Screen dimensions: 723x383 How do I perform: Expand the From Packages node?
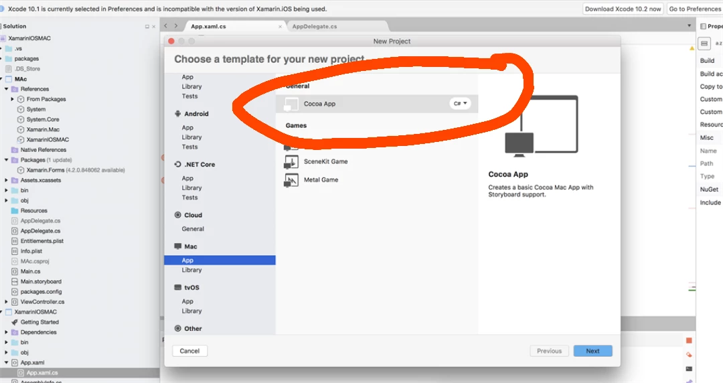[x=13, y=99]
